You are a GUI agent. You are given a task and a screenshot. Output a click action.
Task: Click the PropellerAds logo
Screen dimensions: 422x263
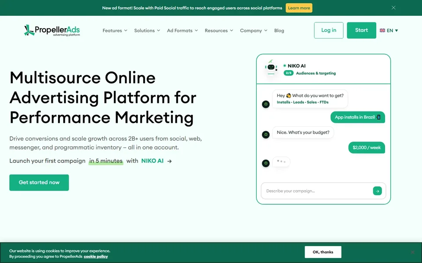52,30
